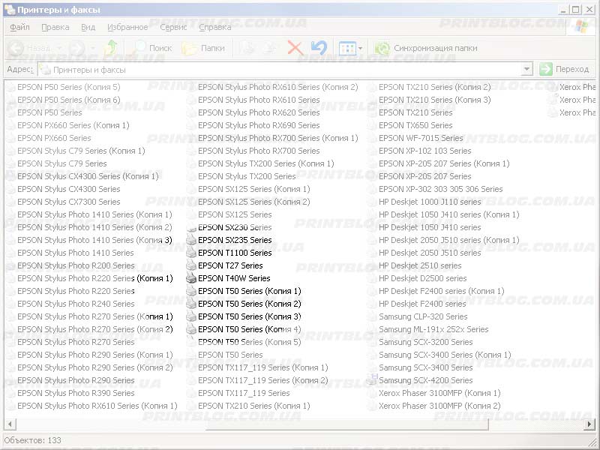Click the Undo toolbar icon

[x=319, y=48]
